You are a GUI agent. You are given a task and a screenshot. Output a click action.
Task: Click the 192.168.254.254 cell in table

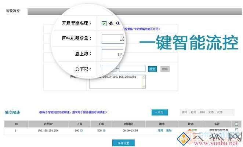[48, 131]
